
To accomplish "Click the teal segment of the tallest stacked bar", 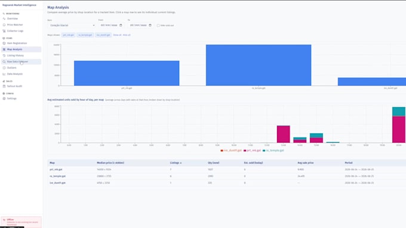I will click(x=399, y=111).
